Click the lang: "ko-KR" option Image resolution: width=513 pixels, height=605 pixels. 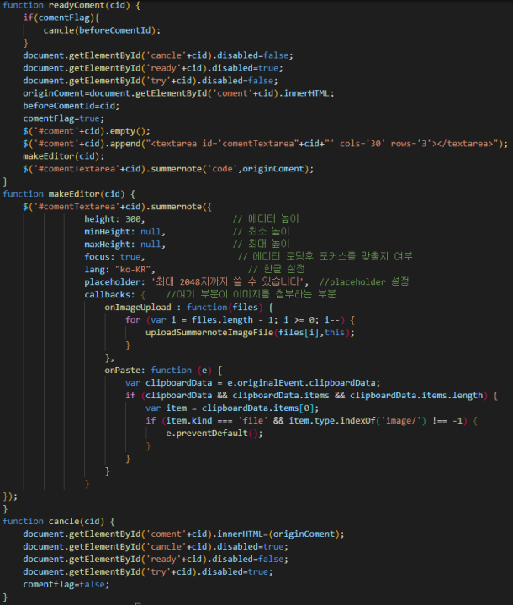click(119, 270)
